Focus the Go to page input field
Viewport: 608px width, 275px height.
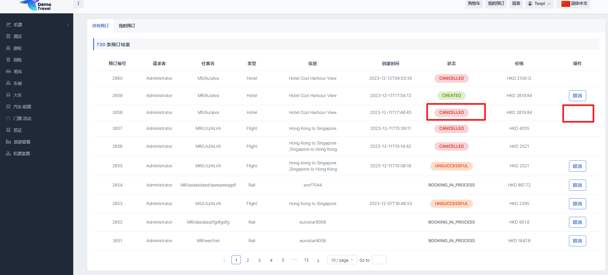point(379,260)
